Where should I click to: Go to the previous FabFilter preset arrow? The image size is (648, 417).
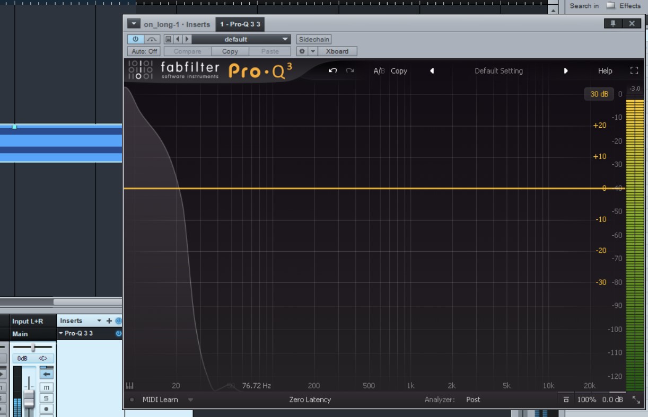click(432, 70)
